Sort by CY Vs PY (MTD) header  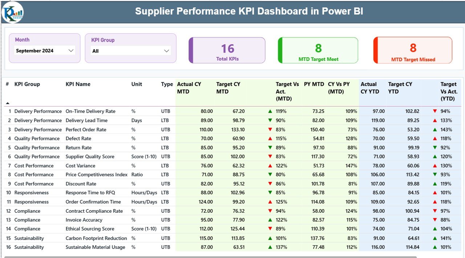tap(339, 88)
